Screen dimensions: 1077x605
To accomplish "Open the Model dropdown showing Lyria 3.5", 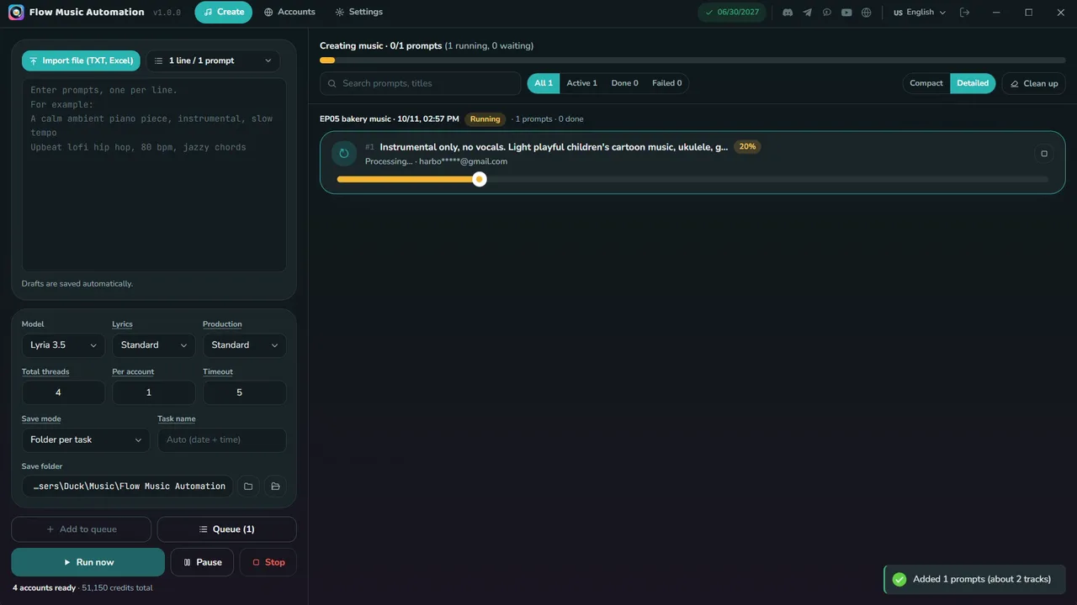I will [63, 345].
